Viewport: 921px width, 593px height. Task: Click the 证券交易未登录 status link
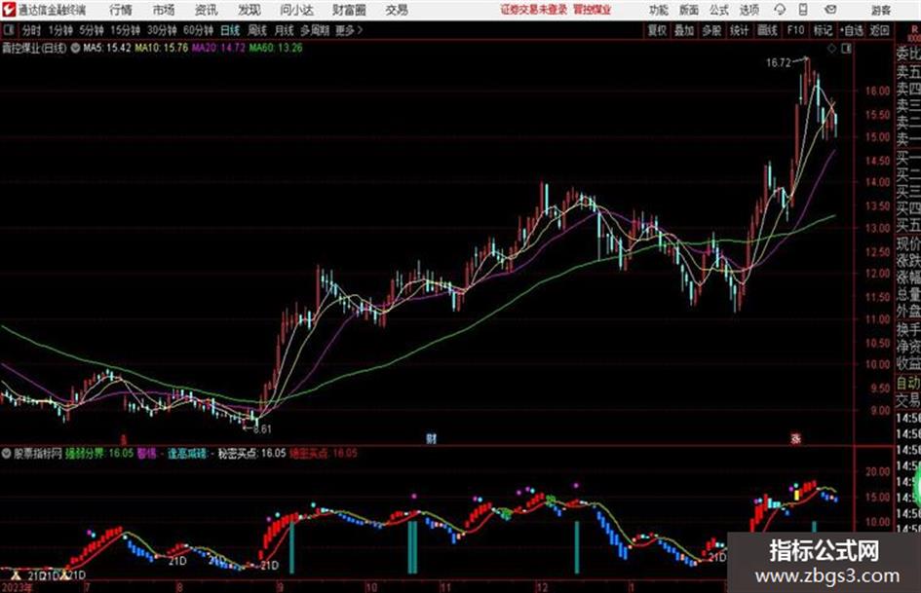pyautogui.click(x=534, y=10)
